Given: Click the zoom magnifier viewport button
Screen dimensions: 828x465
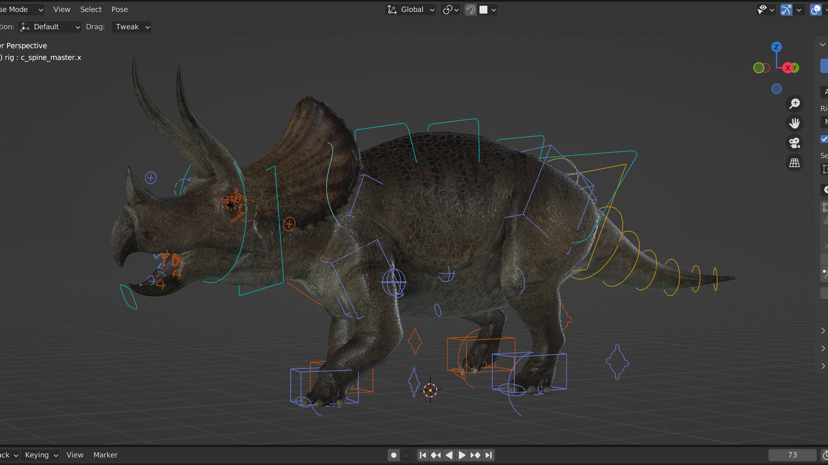Looking at the screenshot, I should (x=794, y=104).
